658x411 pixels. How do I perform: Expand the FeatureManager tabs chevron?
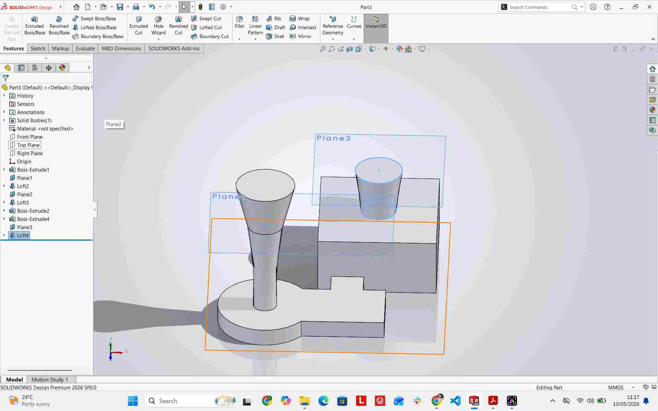click(89, 68)
